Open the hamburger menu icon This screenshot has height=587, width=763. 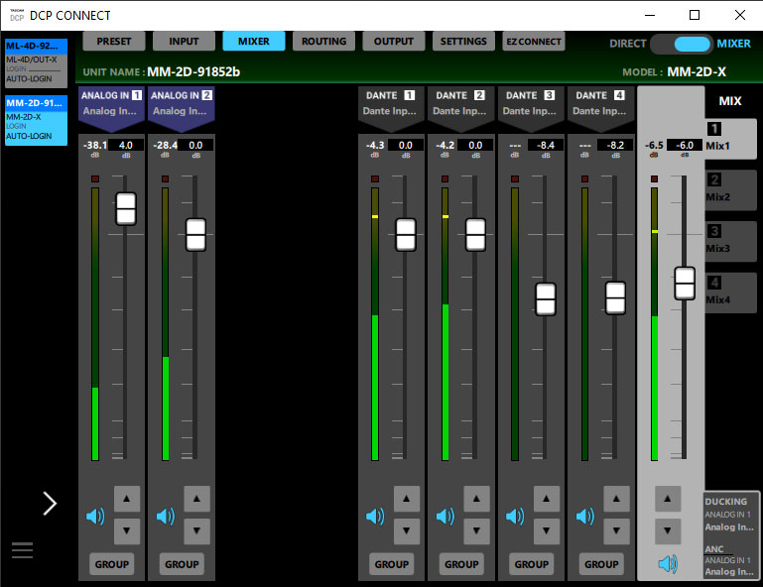(x=23, y=550)
